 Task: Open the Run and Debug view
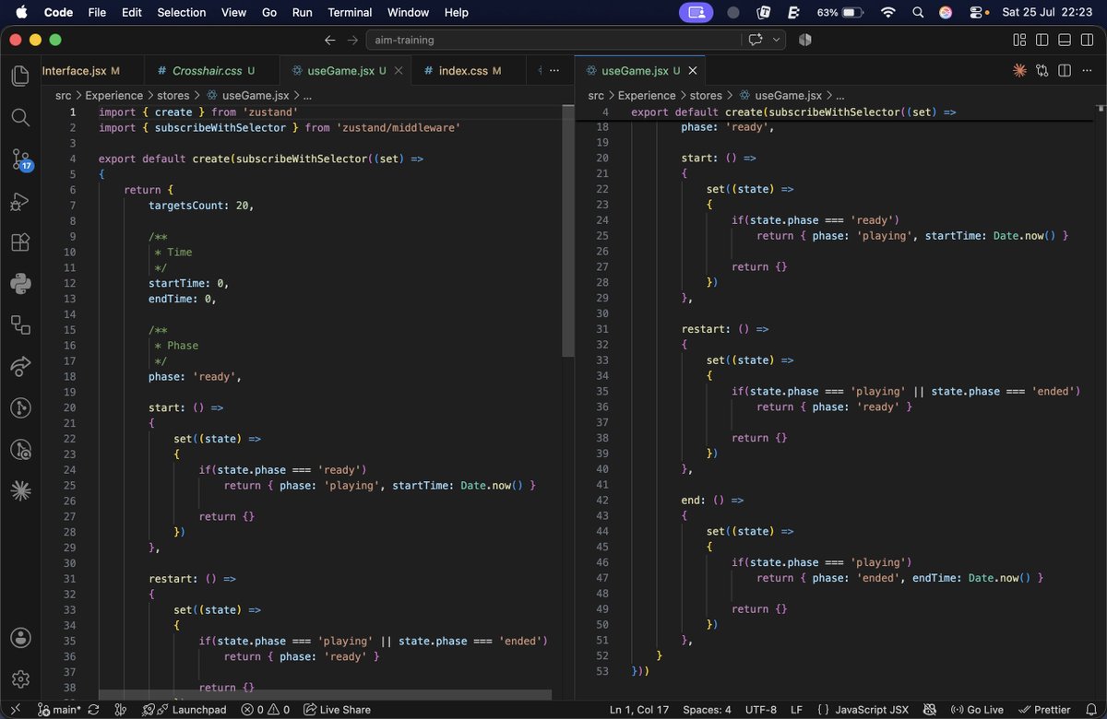[20, 201]
